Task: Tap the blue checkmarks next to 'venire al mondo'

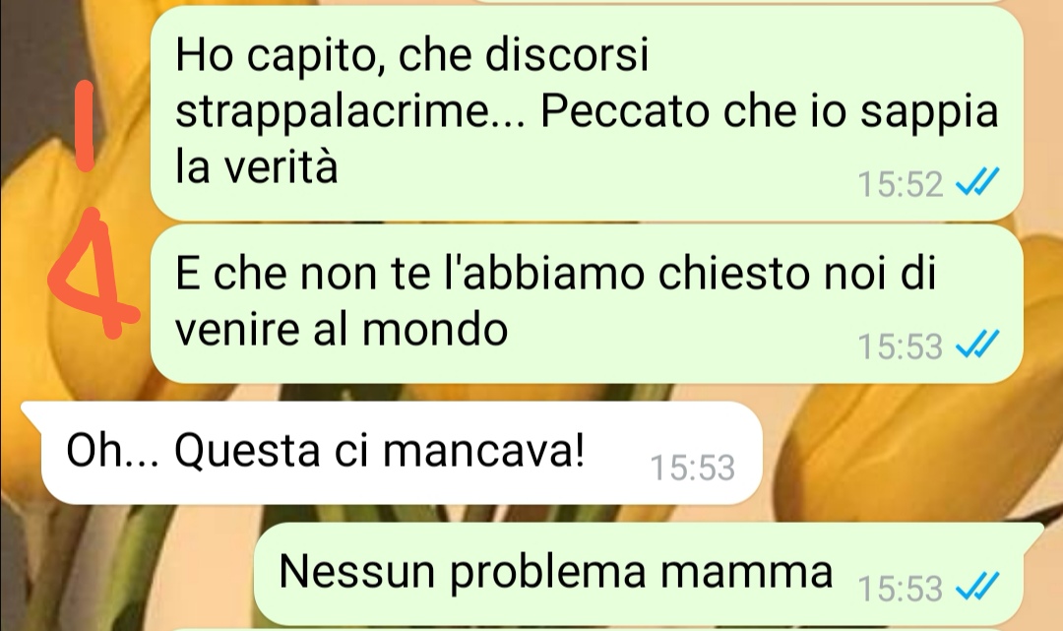Action: 977,344
